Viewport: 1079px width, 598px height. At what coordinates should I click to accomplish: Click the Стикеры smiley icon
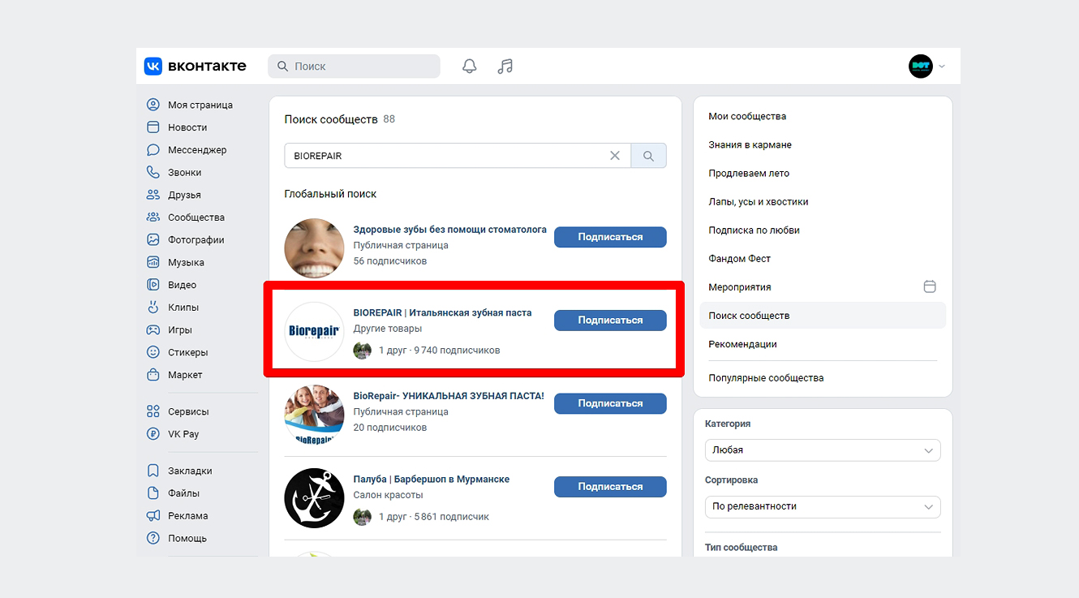pos(153,352)
